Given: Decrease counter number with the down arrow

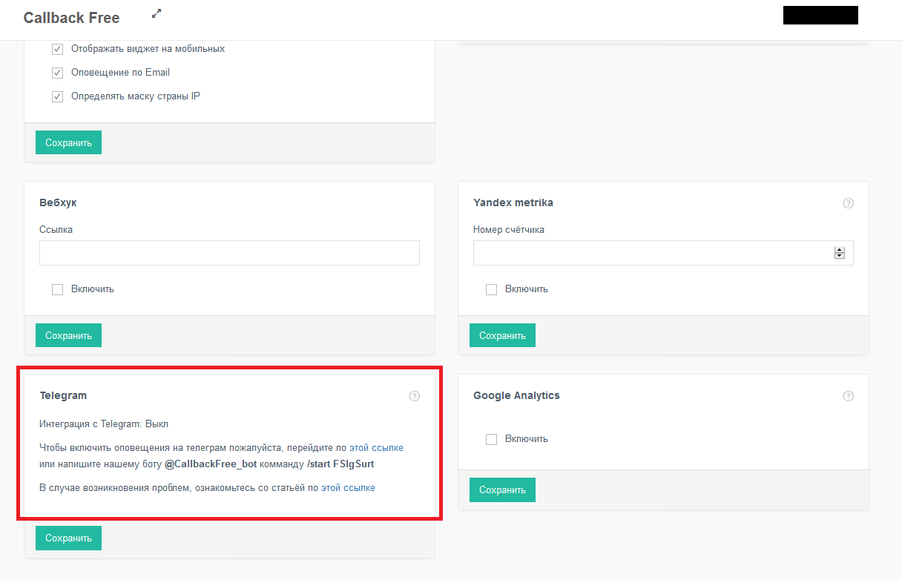Looking at the screenshot, I should click(840, 256).
